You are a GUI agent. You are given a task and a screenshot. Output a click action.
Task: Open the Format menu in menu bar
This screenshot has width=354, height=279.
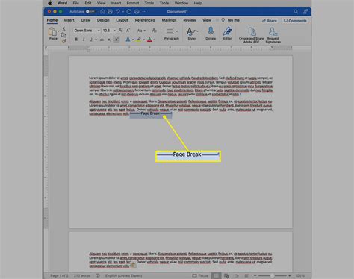click(133, 3)
